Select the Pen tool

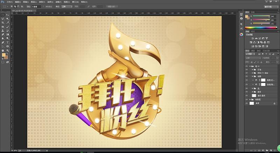coord(3,42)
